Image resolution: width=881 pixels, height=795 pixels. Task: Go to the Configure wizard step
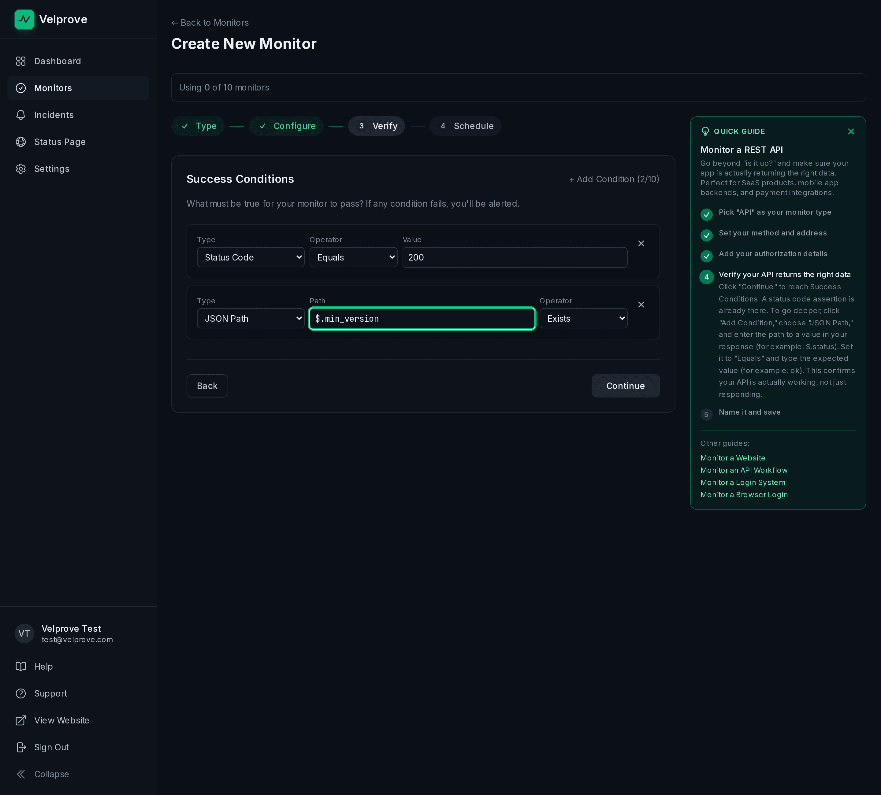point(286,126)
